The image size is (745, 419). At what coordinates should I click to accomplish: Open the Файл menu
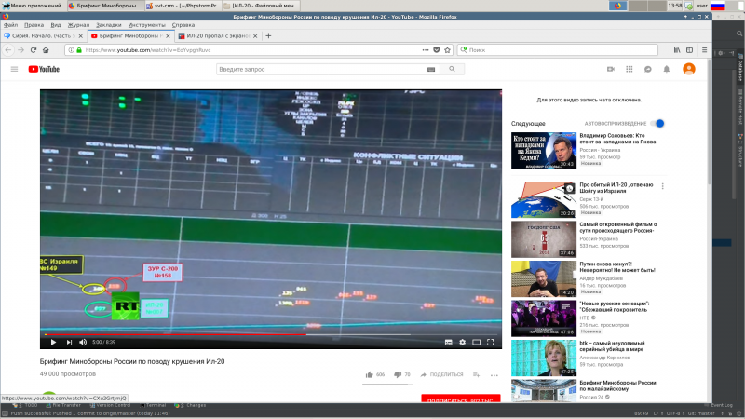[x=10, y=25]
